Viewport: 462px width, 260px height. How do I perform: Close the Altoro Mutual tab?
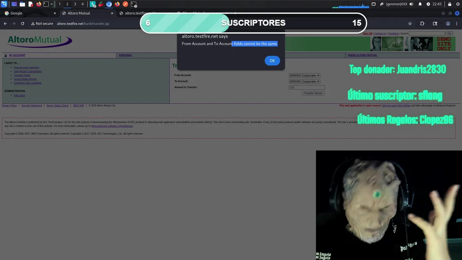tap(112, 13)
